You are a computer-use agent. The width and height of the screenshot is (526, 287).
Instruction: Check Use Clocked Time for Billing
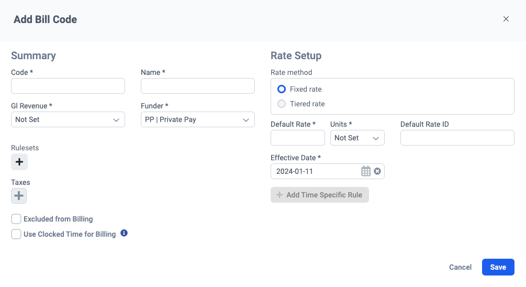point(16,234)
